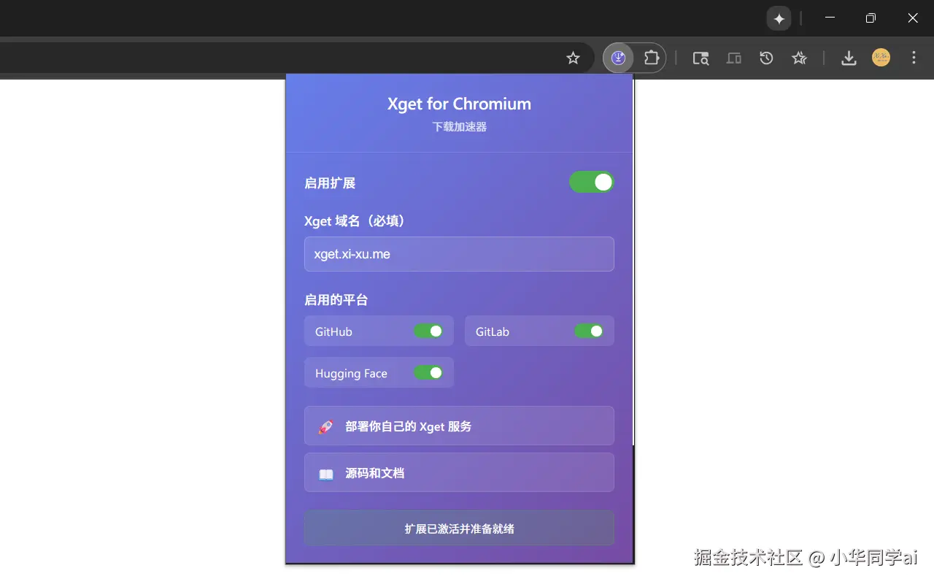Disable the GitLab platform toggle
934x584 pixels.
[590, 331]
